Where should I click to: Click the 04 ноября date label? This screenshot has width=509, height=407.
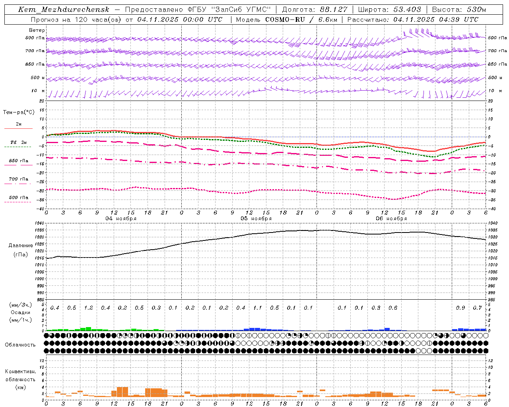pos(120,219)
